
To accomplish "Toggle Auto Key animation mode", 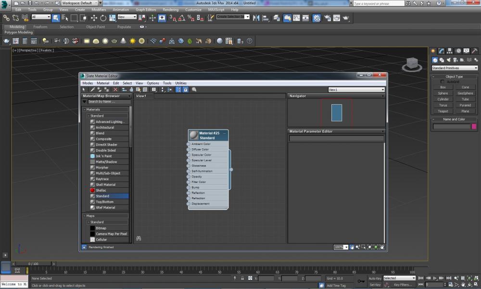I will (375, 278).
